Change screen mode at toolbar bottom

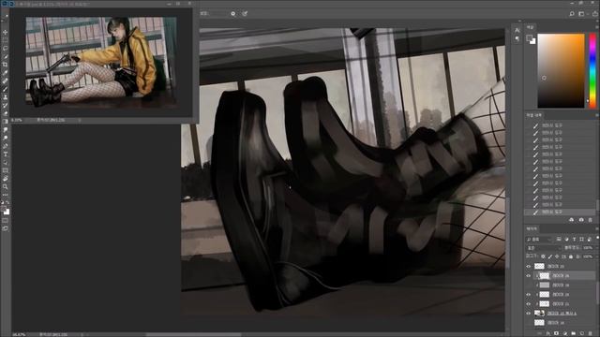(x=5, y=228)
